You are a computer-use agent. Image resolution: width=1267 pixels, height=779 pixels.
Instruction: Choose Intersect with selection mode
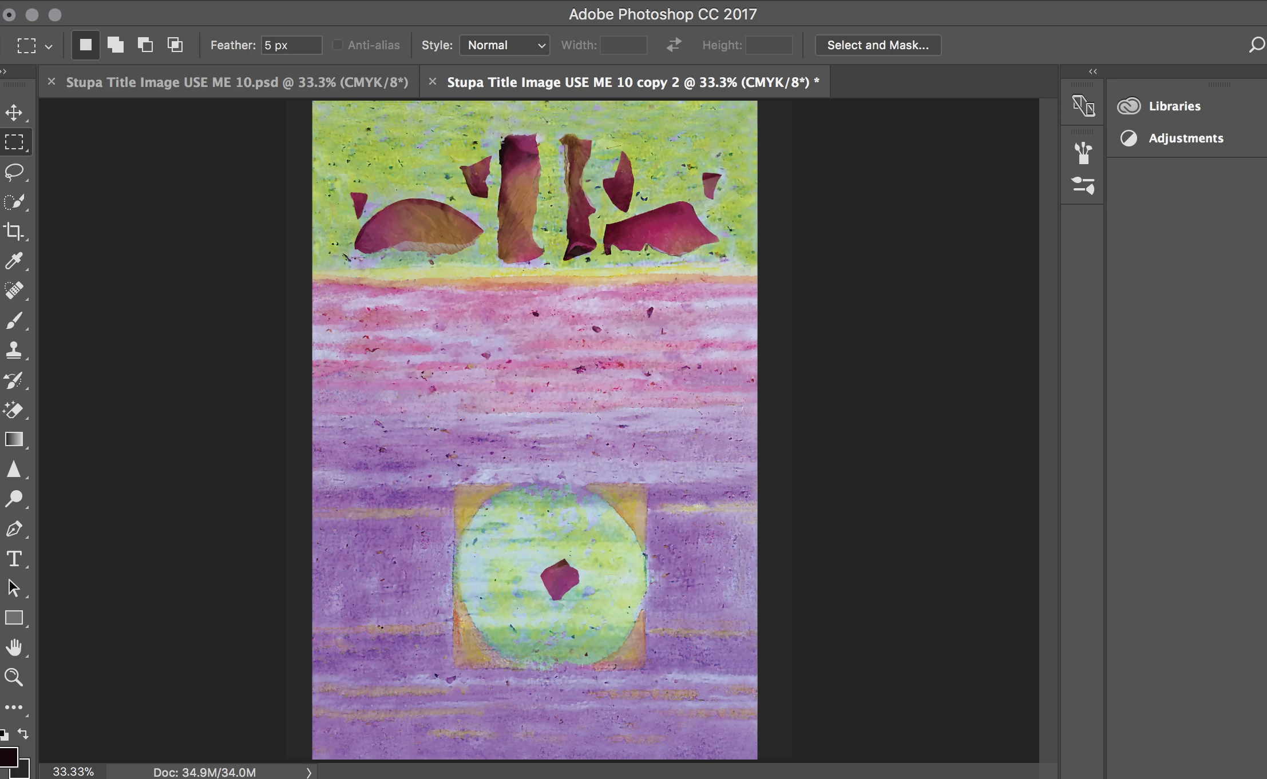[x=175, y=45]
